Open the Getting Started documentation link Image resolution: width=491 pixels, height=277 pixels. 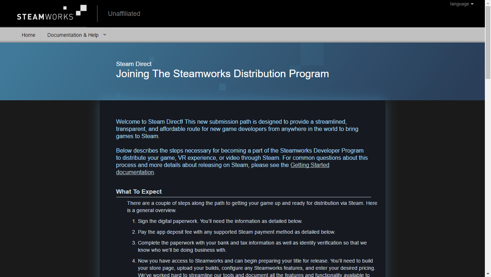pos(222,168)
